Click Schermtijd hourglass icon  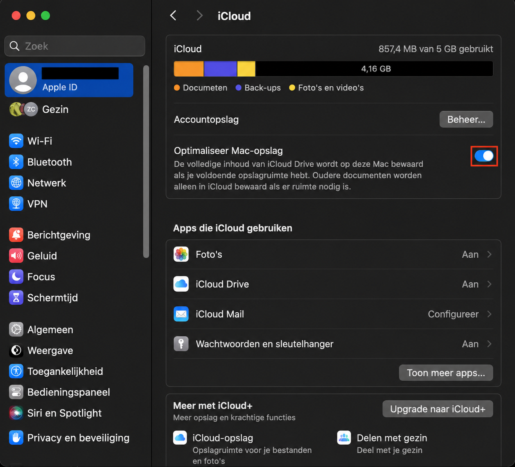[x=16, y=298]
